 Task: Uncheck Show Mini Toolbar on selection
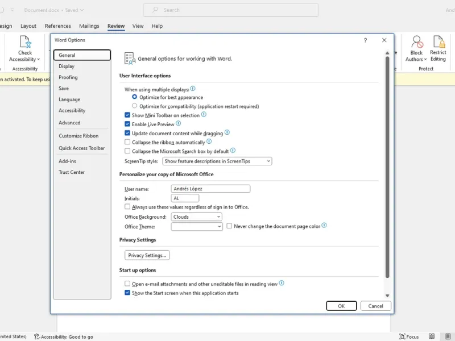tap(127, 115)
